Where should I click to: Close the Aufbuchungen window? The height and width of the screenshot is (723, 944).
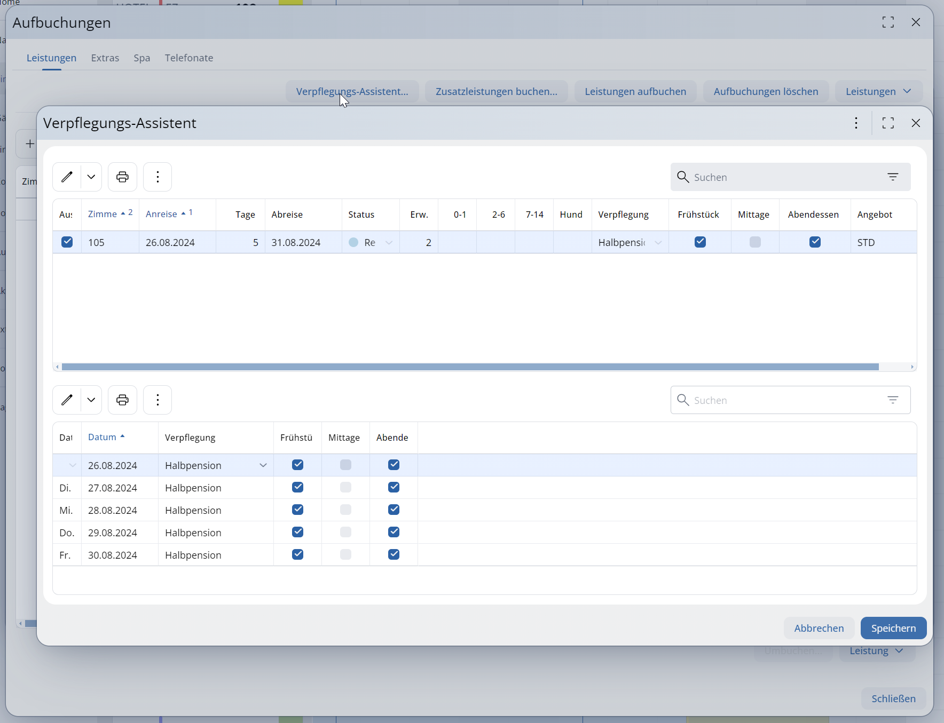tap(916, 22)
